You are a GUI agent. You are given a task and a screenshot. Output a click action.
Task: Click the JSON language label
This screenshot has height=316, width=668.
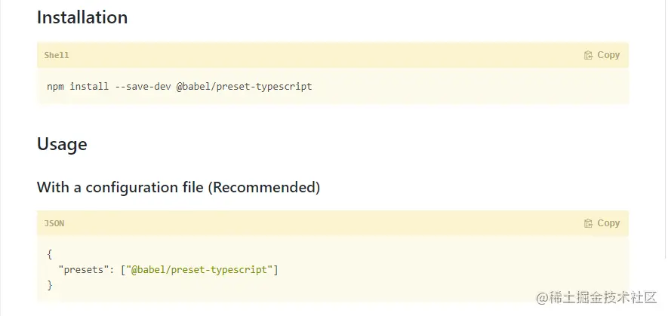(x=54, y=223)
